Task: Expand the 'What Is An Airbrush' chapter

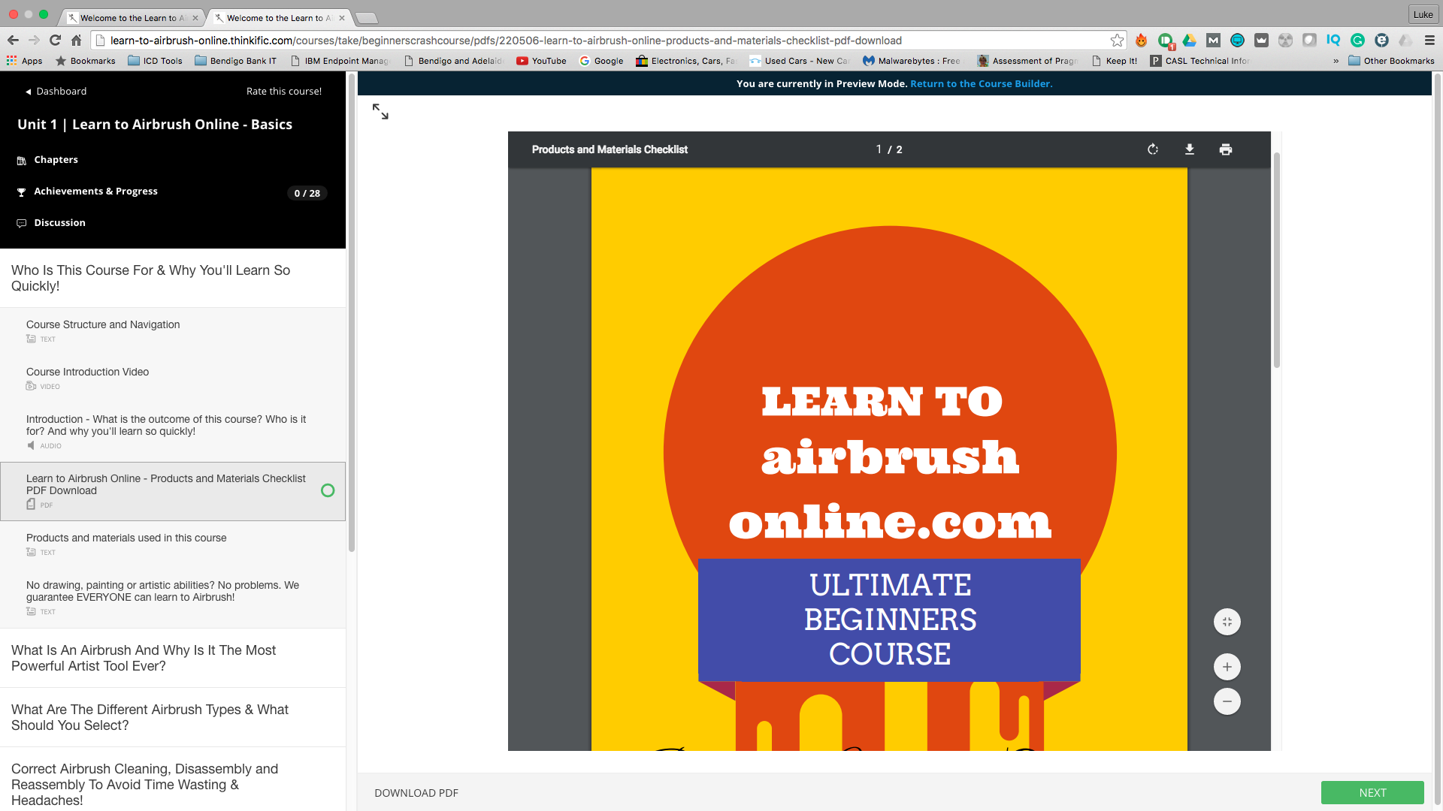Action: [144, 658]
